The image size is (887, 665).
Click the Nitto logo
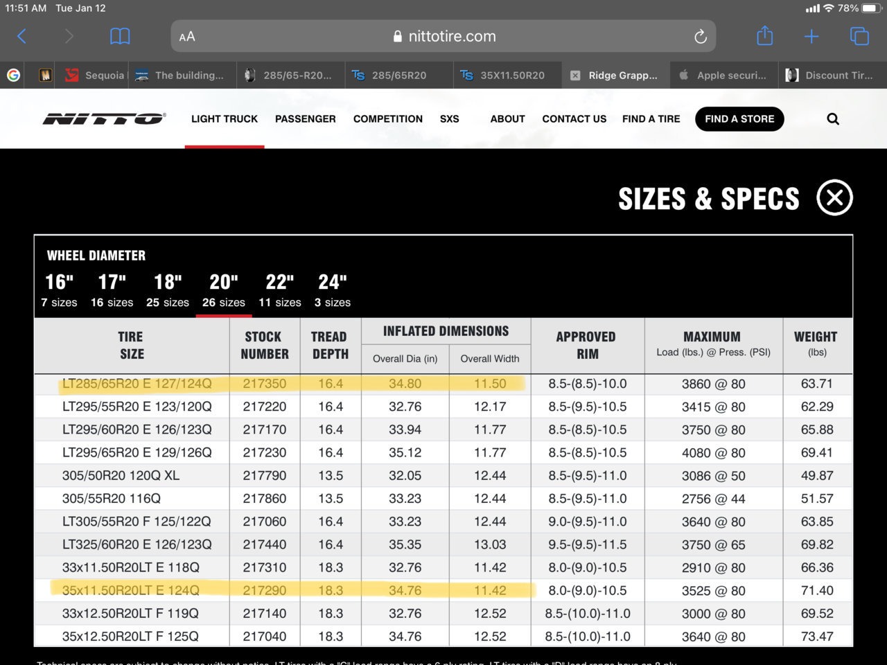click(104, 118)
